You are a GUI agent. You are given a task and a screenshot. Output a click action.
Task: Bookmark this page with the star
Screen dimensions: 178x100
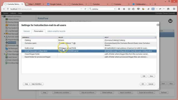pyautogui.click(x=129, y=9)
